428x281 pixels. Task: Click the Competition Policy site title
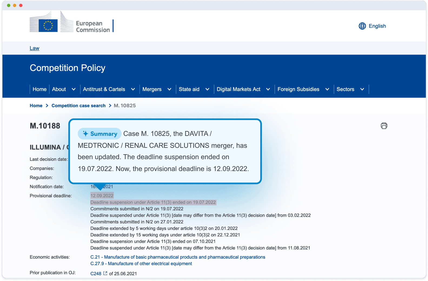tap(68, 68)
